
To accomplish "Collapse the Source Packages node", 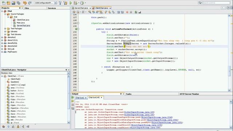I will (5, 14).
